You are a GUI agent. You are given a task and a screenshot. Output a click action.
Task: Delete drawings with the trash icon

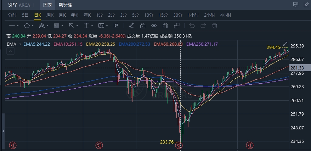[215, 26]
